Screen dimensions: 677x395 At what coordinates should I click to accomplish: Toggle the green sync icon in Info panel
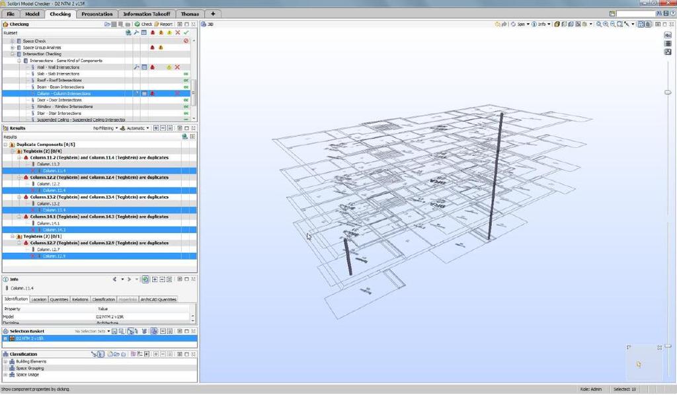tap(145, 279)
